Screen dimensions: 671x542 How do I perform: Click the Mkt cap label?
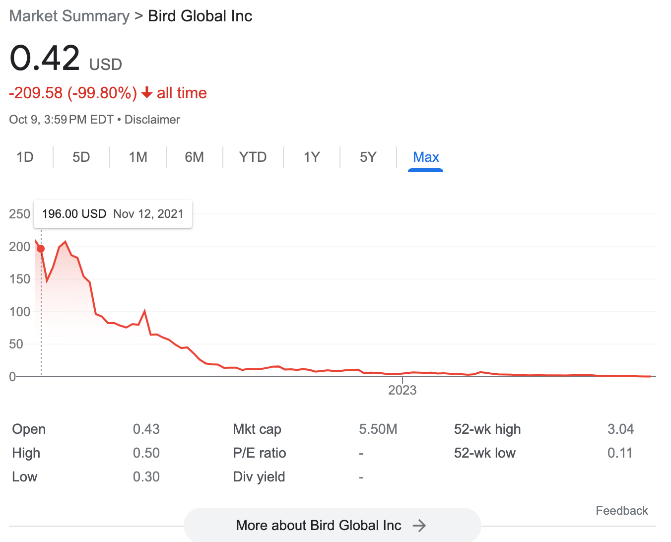coord(257,429)
